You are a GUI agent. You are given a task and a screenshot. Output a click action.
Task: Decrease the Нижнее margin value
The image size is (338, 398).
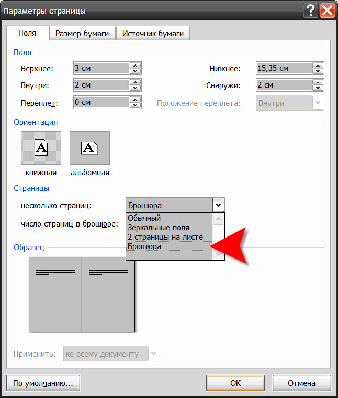318,71
